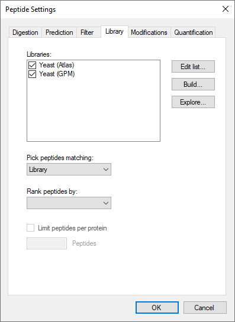Close the Peptide Settings dialog
Screen dimensions: 235x322
tap(226, 9)
